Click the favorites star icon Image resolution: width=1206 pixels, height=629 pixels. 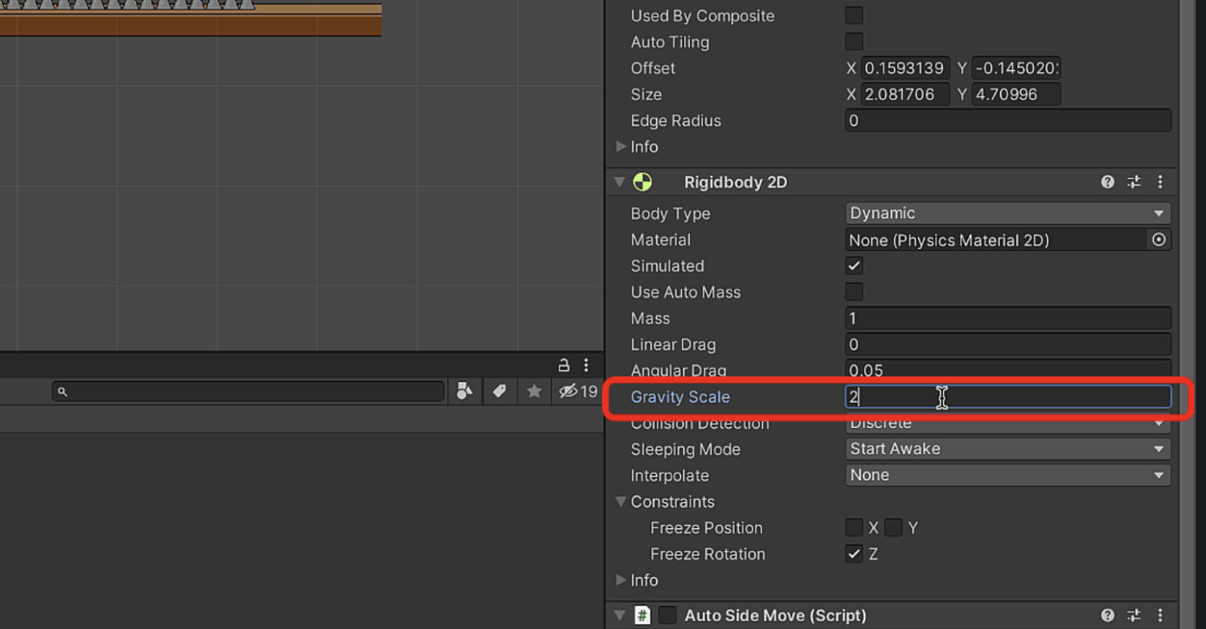pos(534,391)
